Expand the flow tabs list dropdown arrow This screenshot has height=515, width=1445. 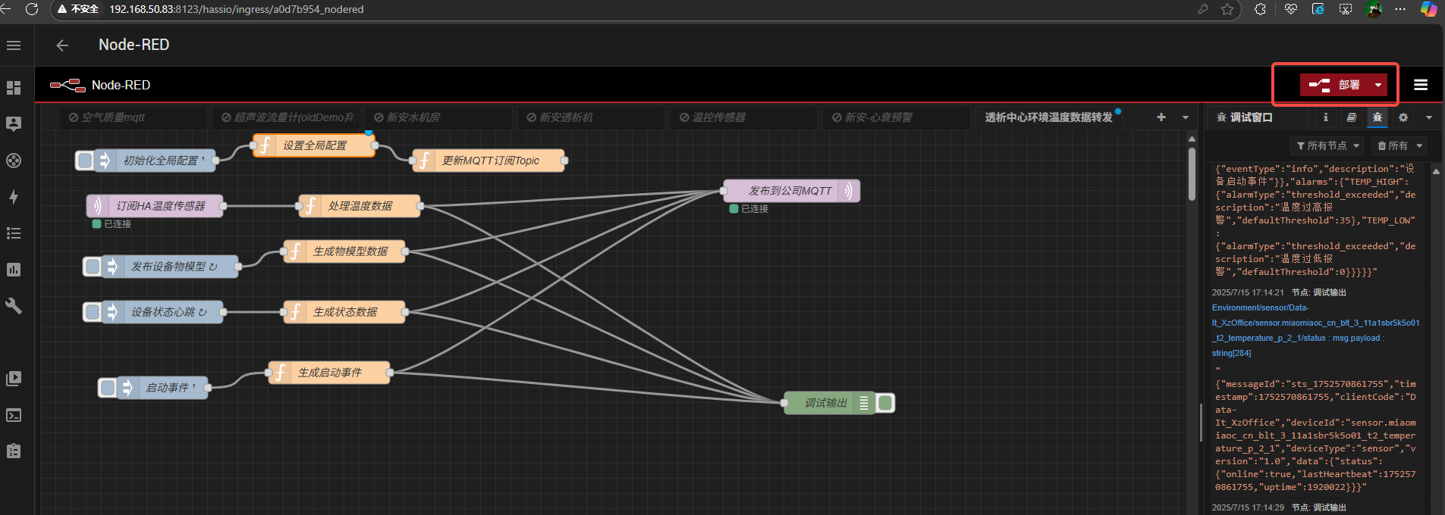(x=1186, y=117)
